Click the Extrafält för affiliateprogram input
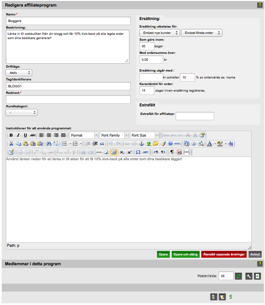265x305 pixels. coord(195,116)
